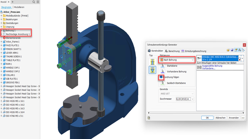Select the through-all connection type icon
Image resolution: width=248 pixels, height=139 pixels.
(x=152, y=62)
